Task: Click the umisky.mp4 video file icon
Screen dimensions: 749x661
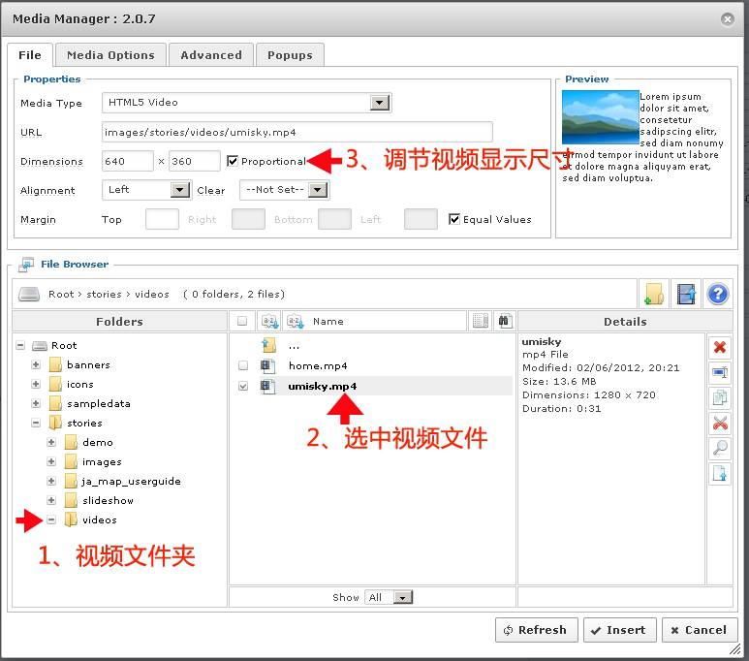Action: (x=268, y=386)
